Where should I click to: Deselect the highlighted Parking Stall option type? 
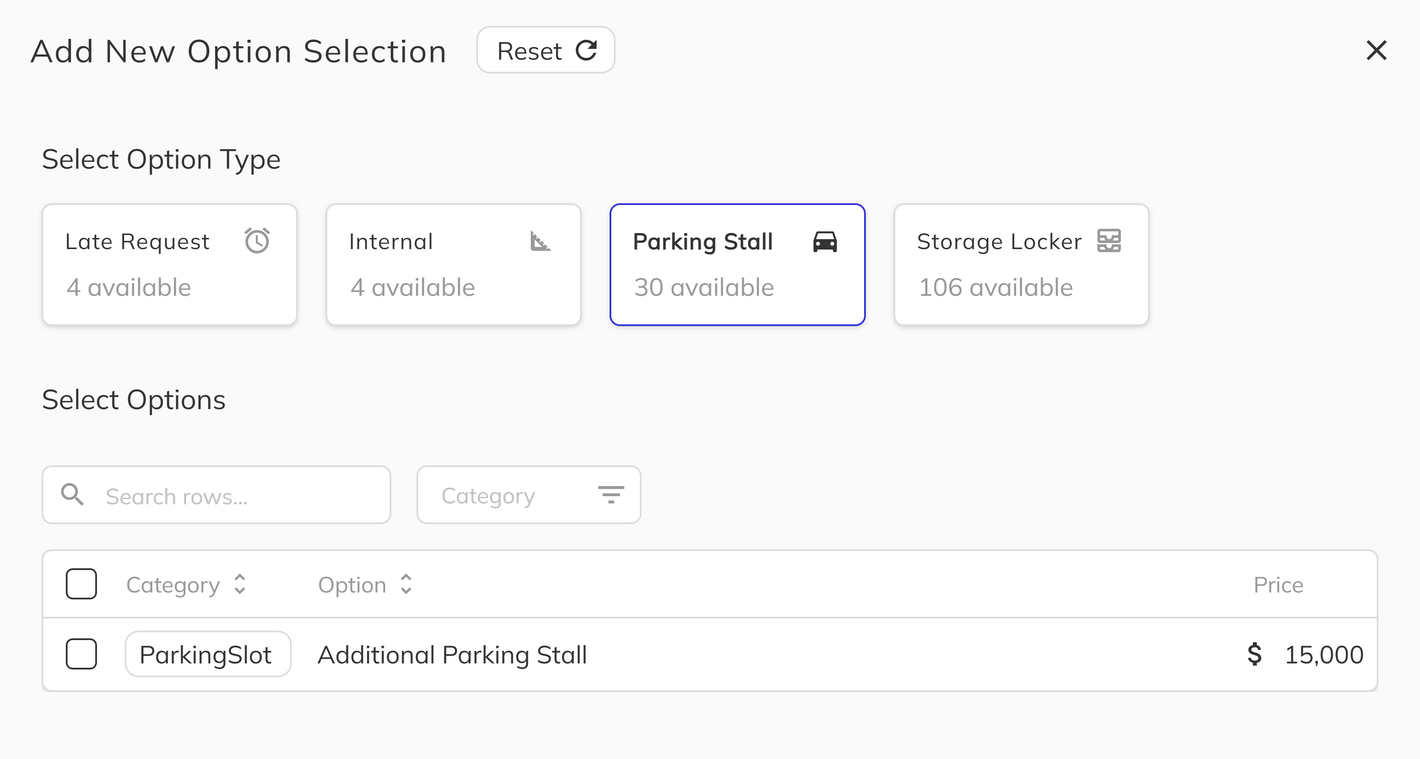(x=738, y=265)
